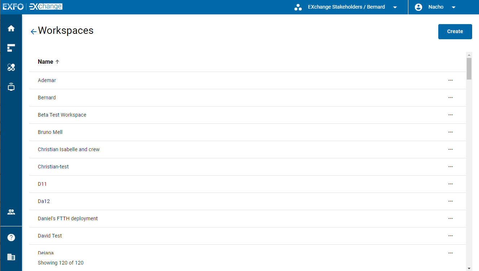The image size is (479, 271).
Task: Select the Home icon in the sidebar
Action: pos(11,28)
